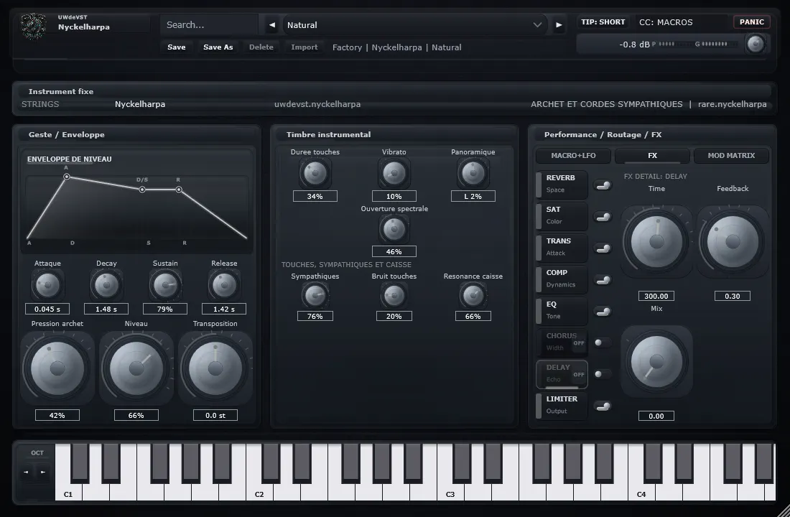This screenshot has width=790, height=517.
Task: Select the LIMITER Output effect slot
Action: click(562, 405)
